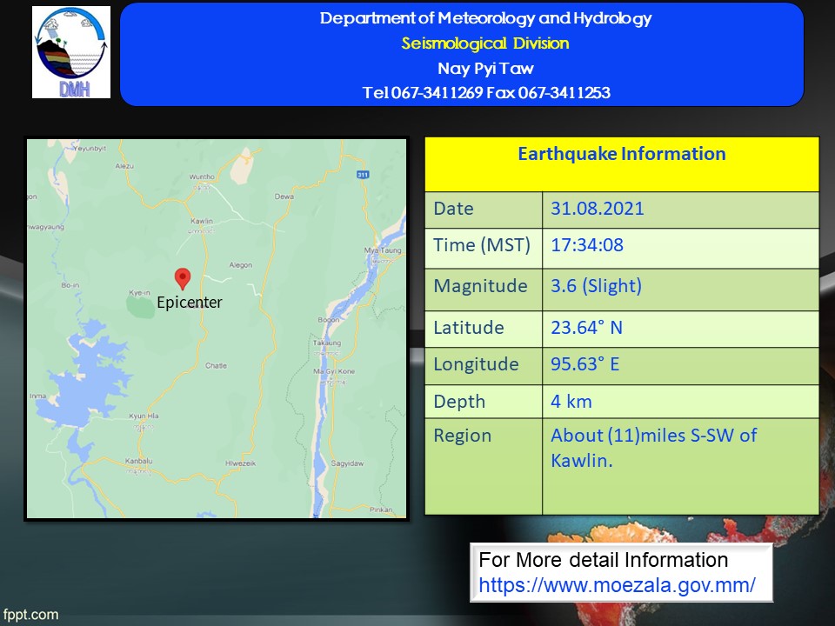Click the "Kye-in" label on map
This screenshot has height=626, width=835.
(139, 293)
